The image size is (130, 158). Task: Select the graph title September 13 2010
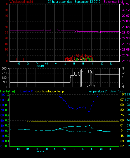[x=88, y=2]
